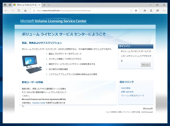Open the お問い合わせ先 link
170x126 pixels.
pos(127,92)
